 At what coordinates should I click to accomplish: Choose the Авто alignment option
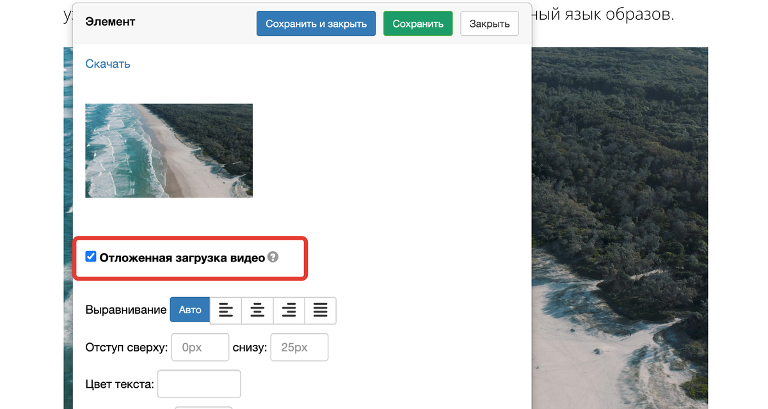[190, 311]
